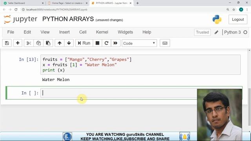Restart the kernel using the circular arrow icon
This screenshot has height=141, width=251.
tap(106, 43)
